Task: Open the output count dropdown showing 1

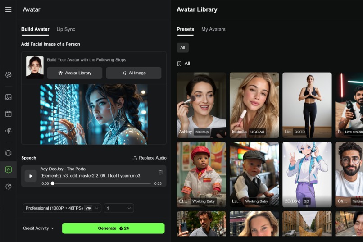Action: (119, 208)
